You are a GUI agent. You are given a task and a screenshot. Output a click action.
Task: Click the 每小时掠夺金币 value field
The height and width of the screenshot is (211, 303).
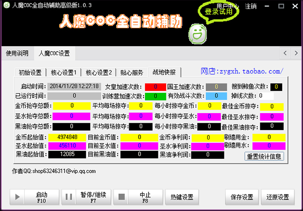209,106
